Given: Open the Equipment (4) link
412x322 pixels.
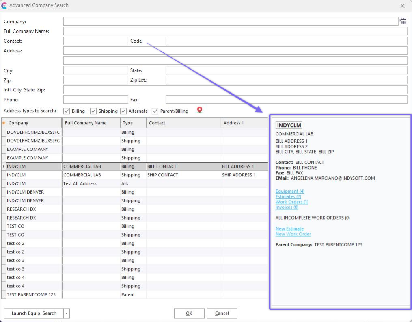Looking at the screenshot, I should 290,191.
